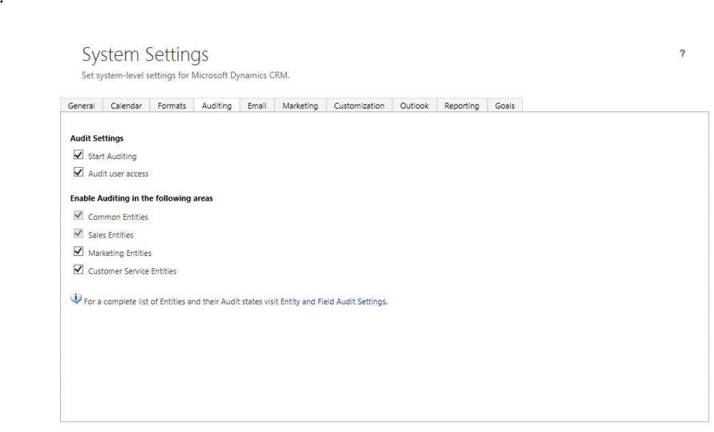Switch to the General tab

81,106
